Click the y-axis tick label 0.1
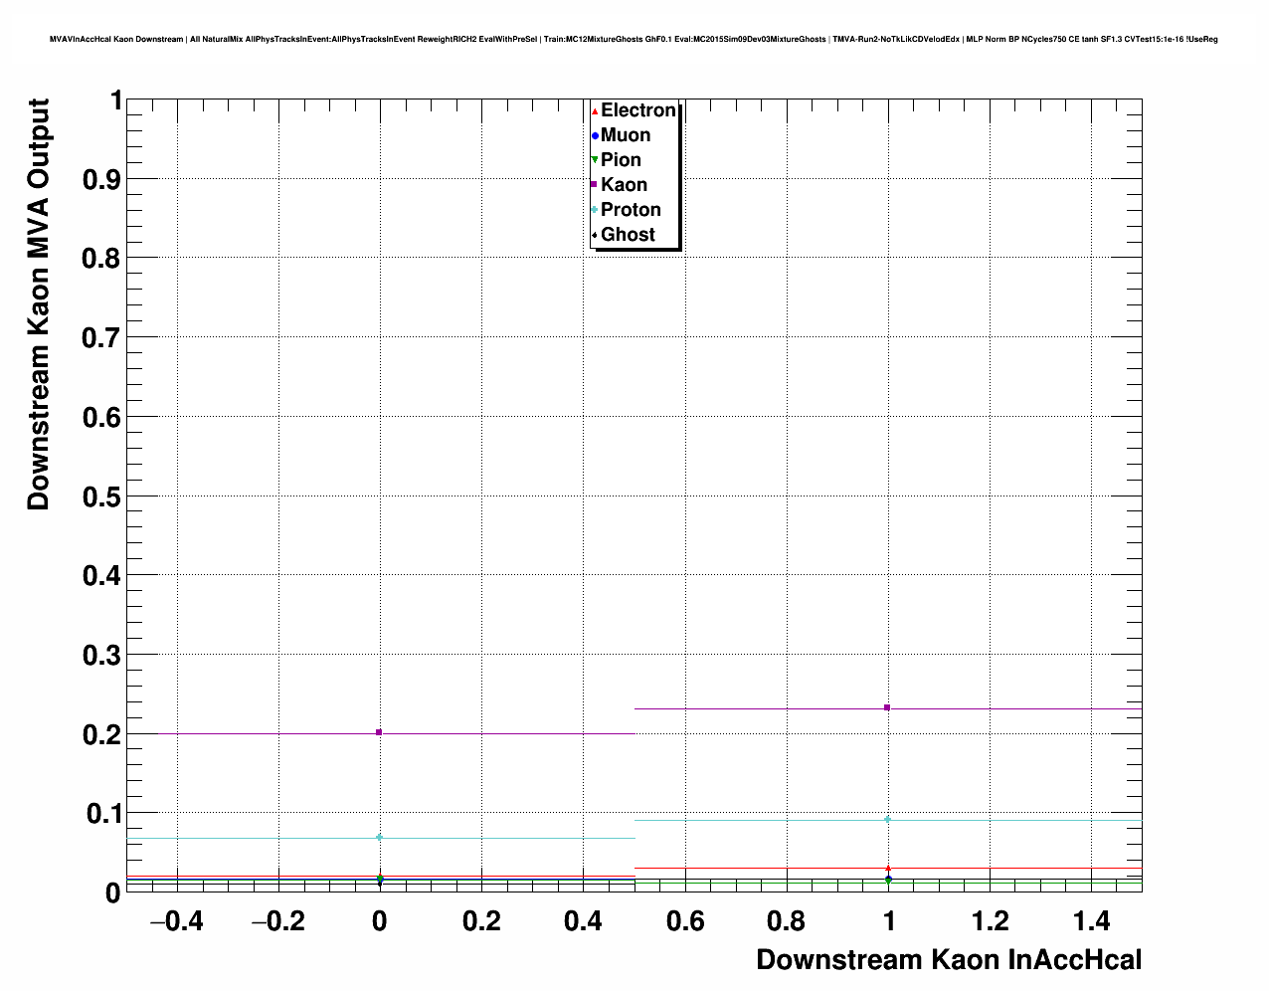1269x991 pixels. (103, 814)
